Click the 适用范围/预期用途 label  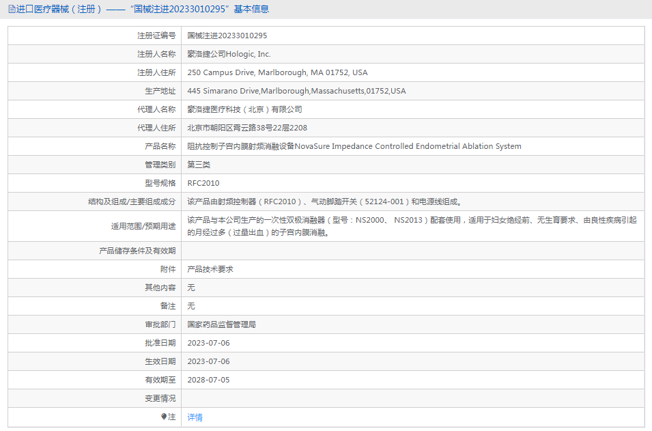[x=143, y=226]
